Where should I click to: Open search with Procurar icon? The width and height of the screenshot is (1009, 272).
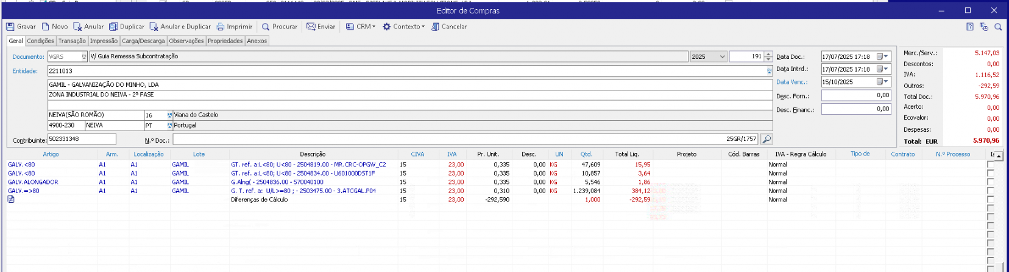(266, 27)
